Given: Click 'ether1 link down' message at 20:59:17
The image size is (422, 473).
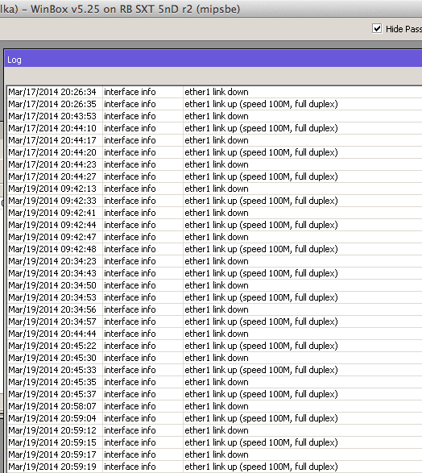Looking at the screenshot, I should tap(217, 454).
